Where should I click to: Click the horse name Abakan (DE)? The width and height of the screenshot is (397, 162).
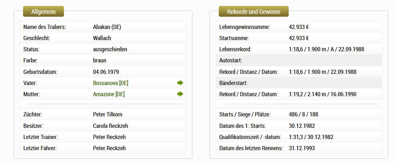[x=107, y=27]
